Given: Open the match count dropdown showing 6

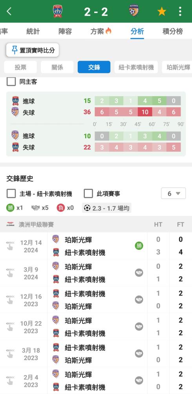Looking at the screenshot, I should [173, 193].
